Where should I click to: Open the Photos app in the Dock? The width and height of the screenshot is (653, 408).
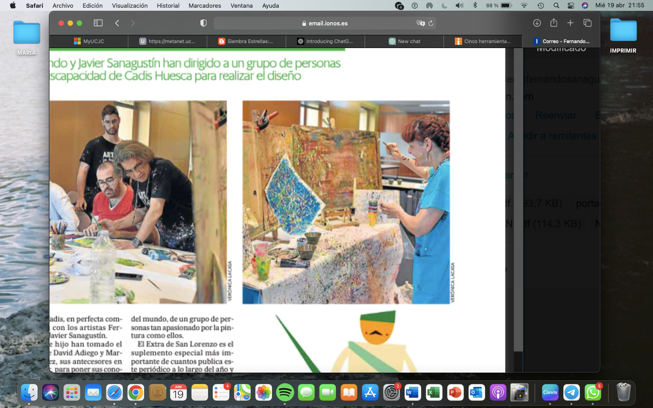point(263,393)
